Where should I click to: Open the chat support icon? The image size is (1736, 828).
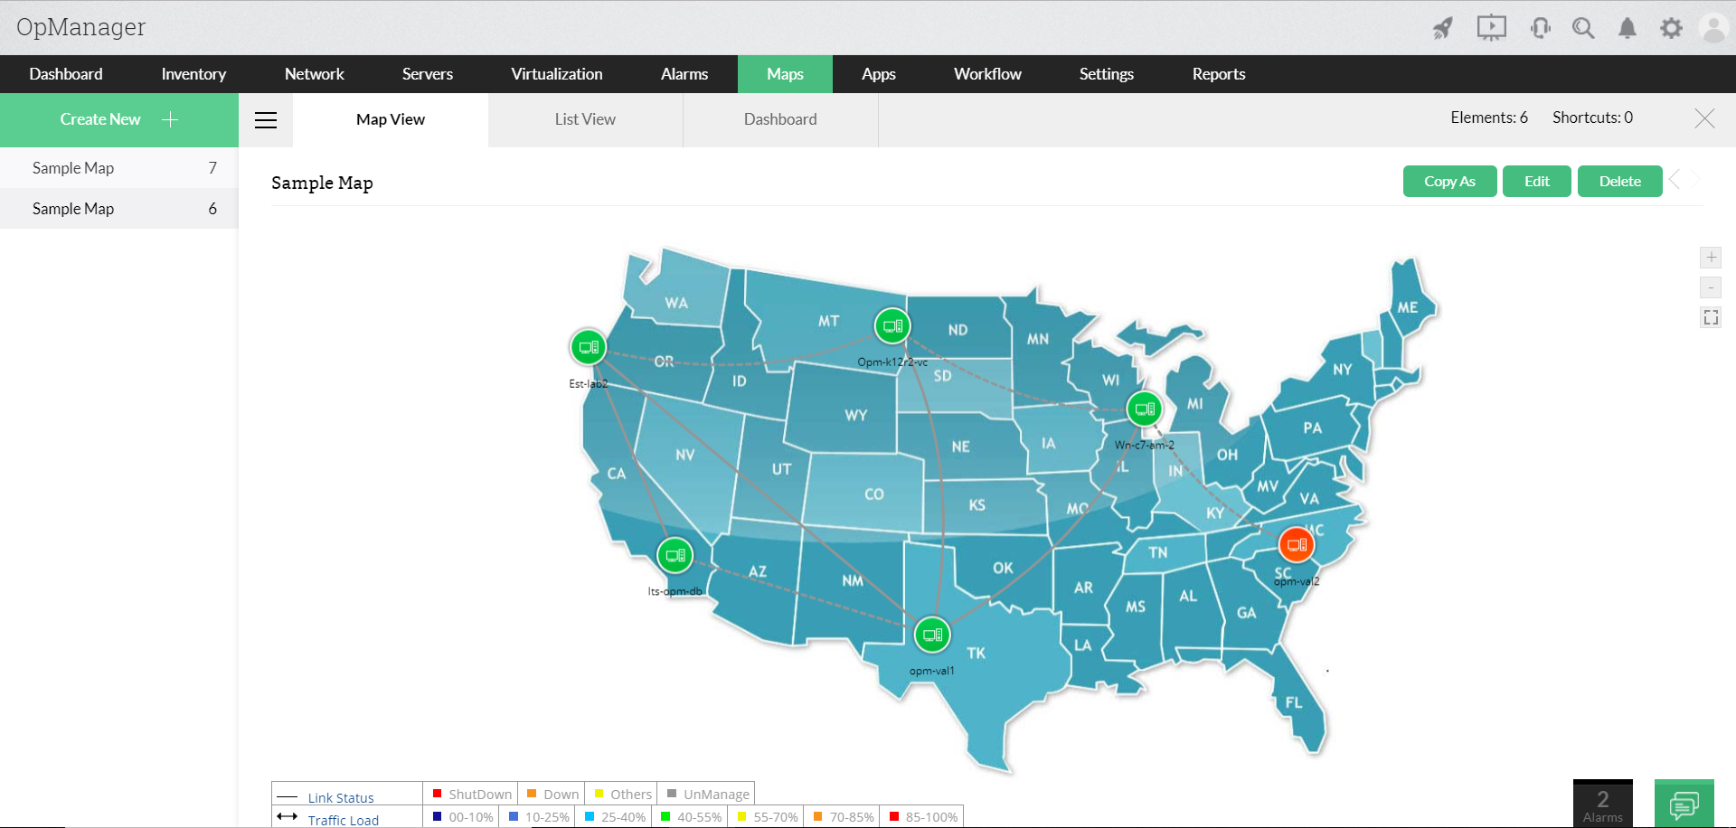click(x=1684, y=804)
